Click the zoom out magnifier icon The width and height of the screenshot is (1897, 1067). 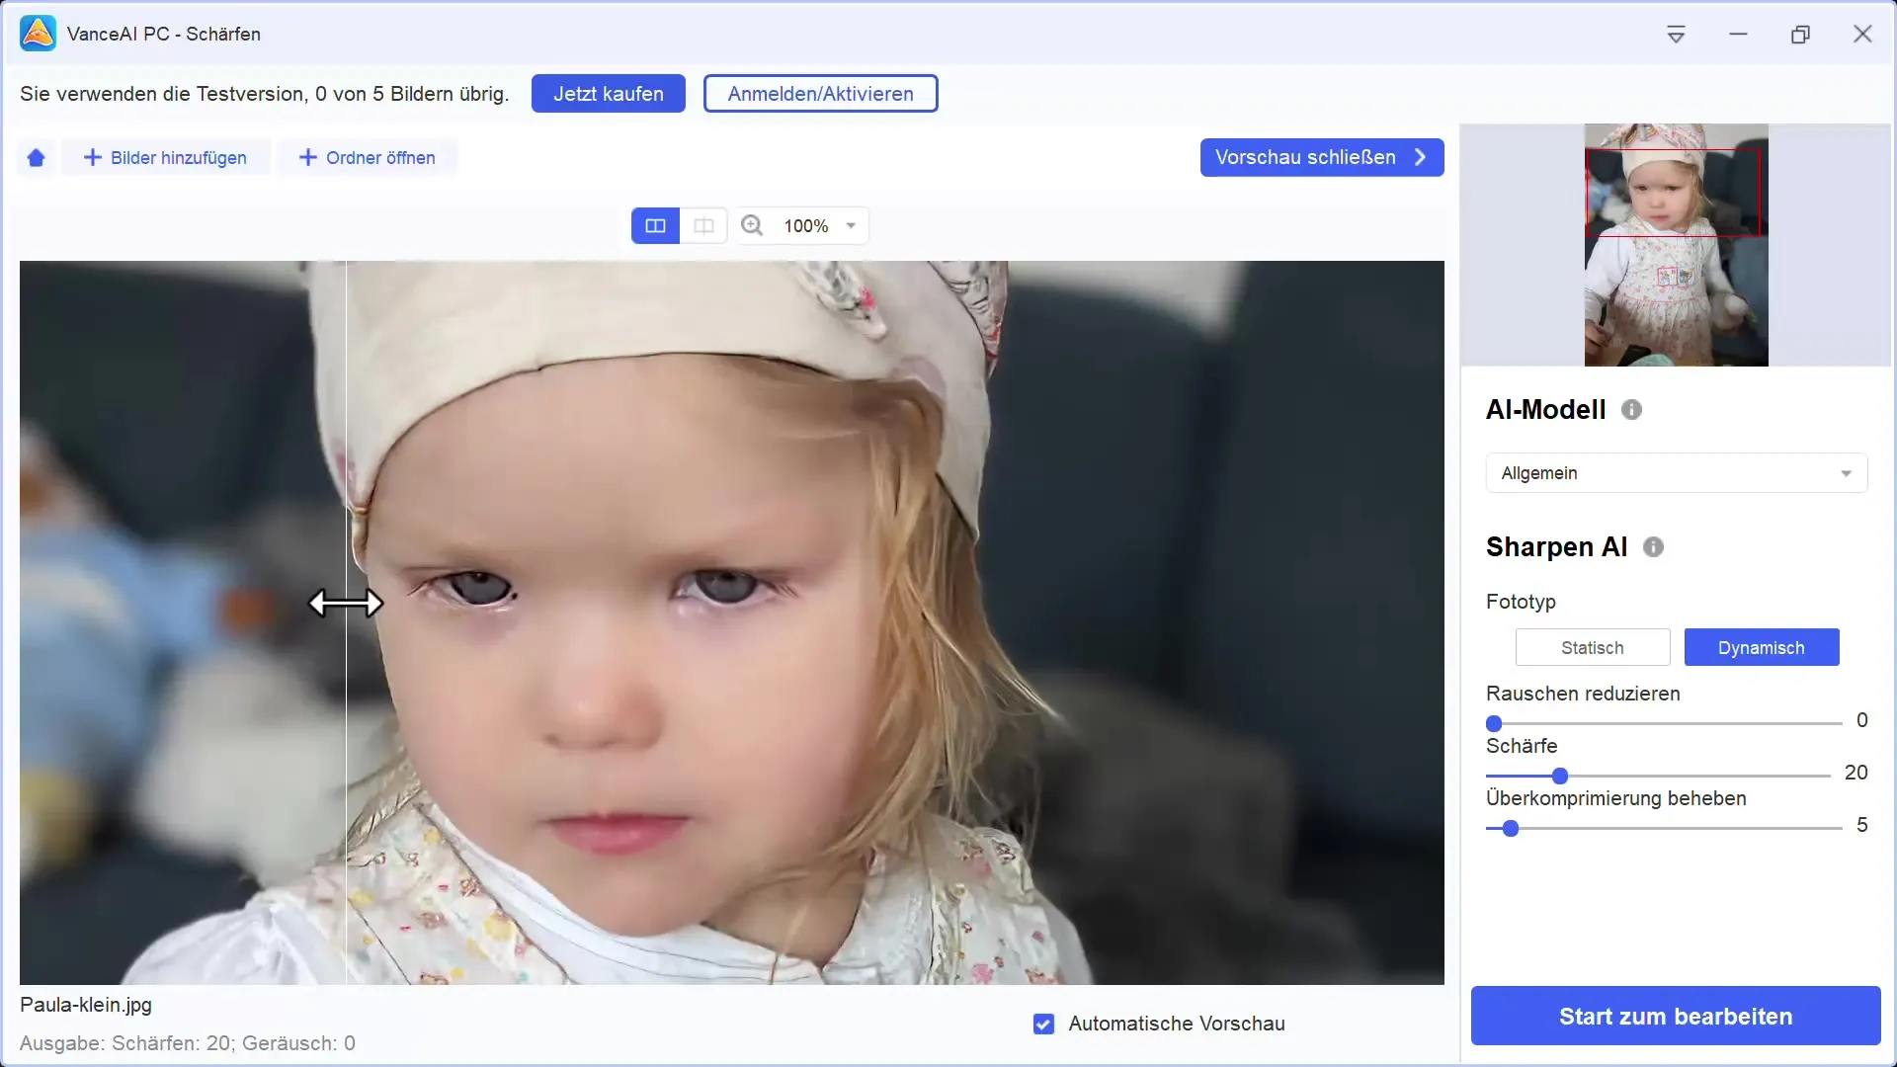coord(752,225)
